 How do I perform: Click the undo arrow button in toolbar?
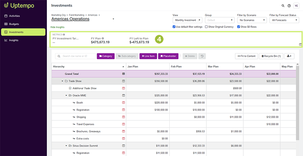point(202,56)
